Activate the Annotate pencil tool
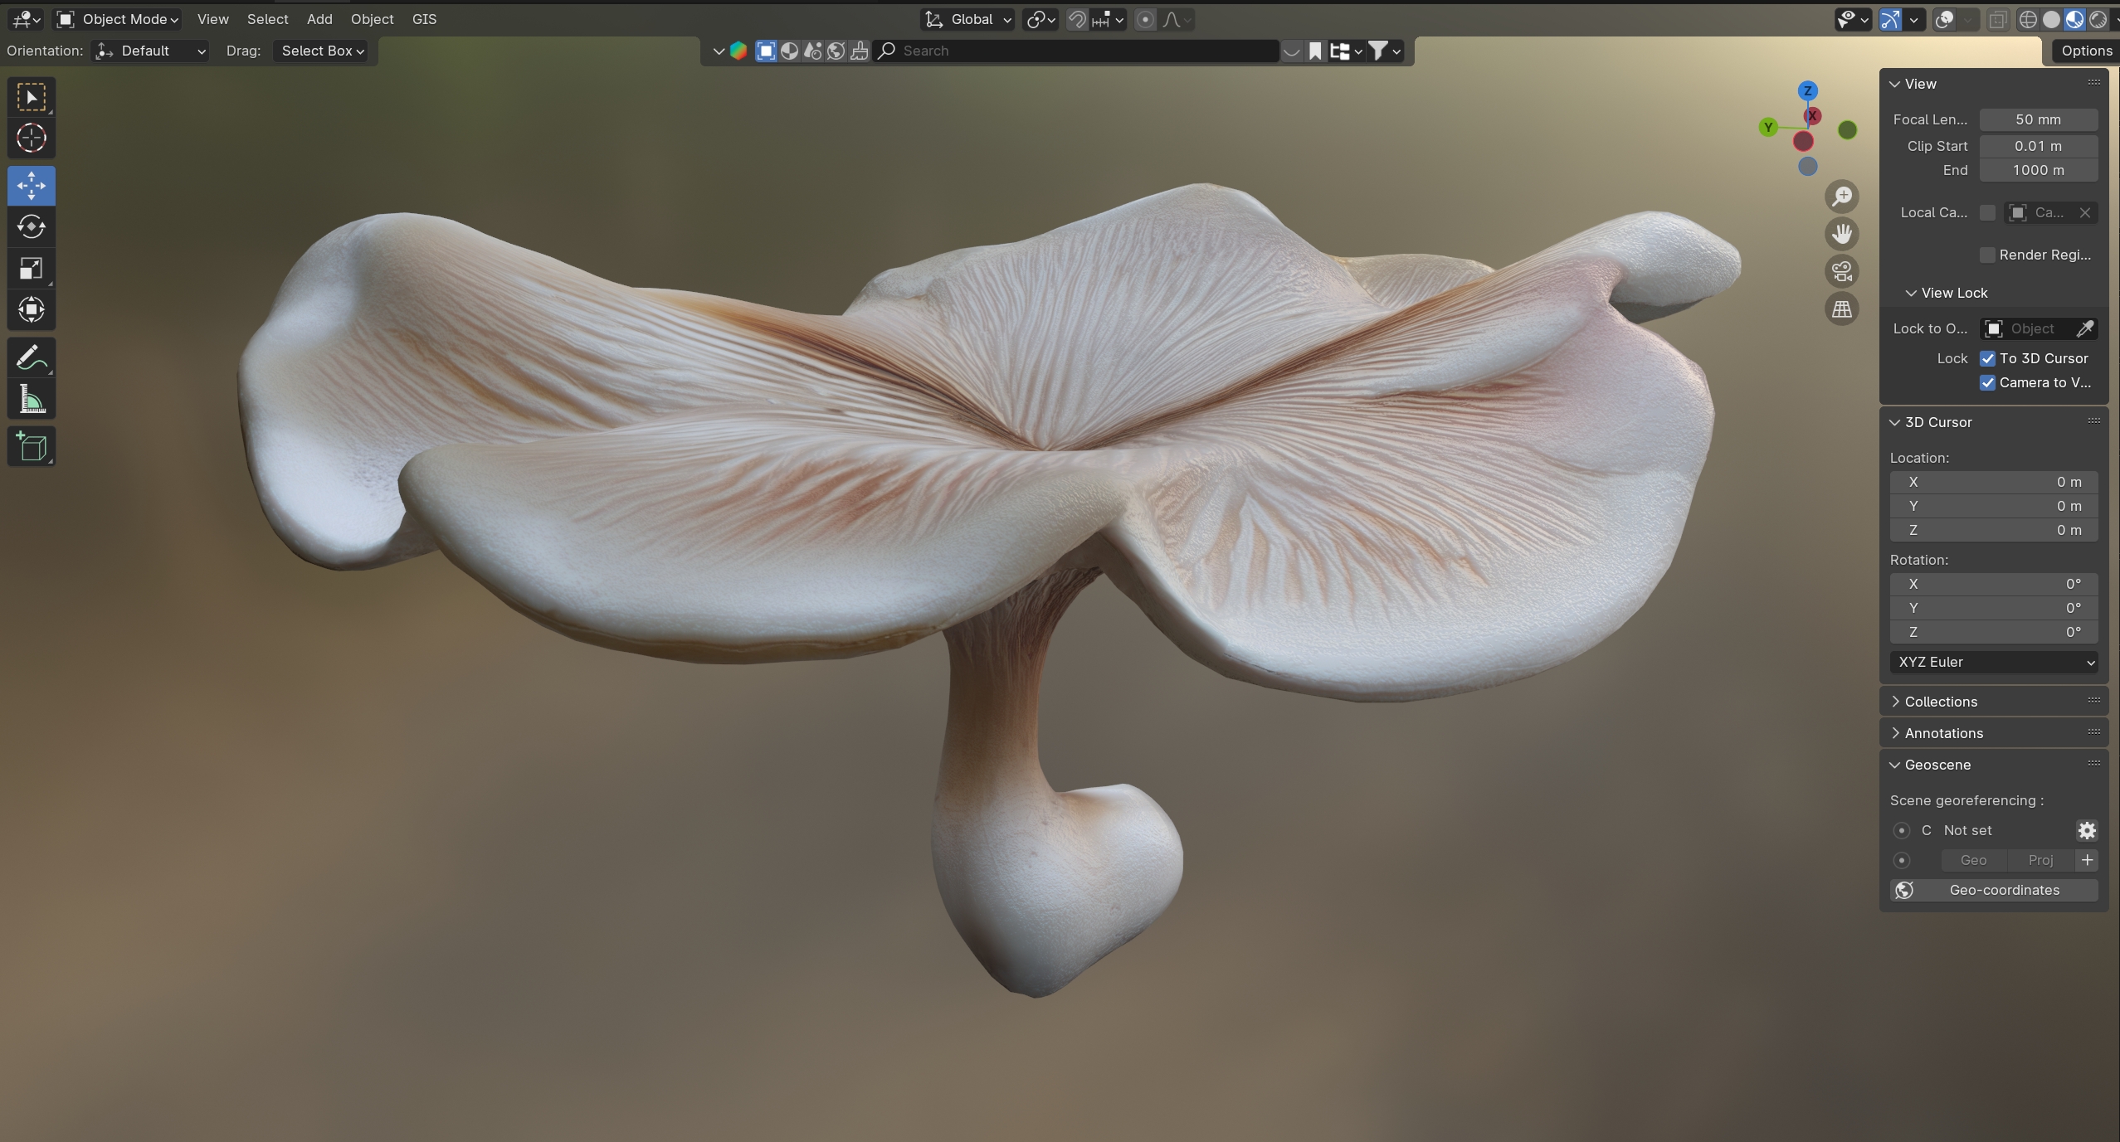 pyautogui.click(x=32, y=358)
